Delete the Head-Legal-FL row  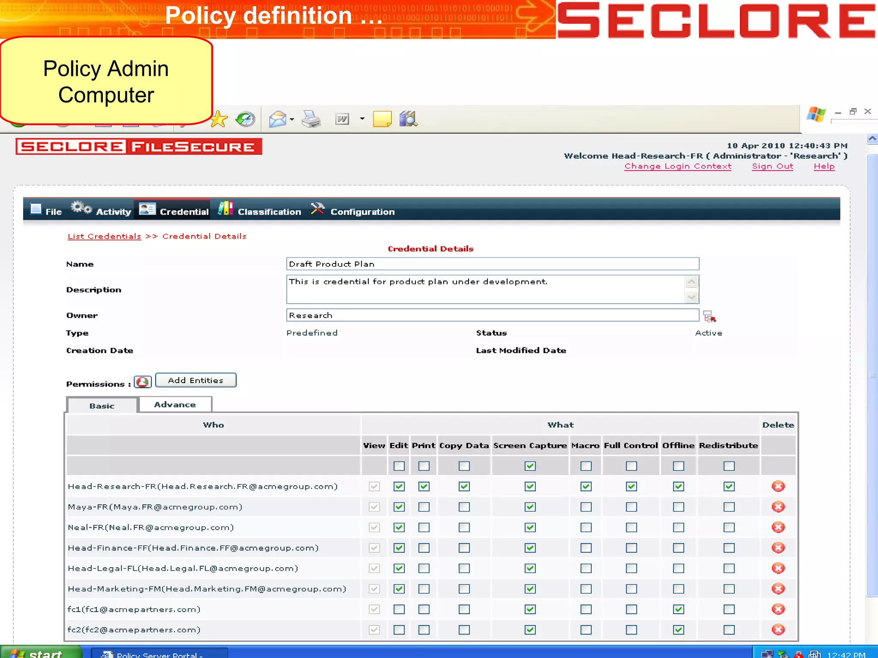tap(778, 568)
